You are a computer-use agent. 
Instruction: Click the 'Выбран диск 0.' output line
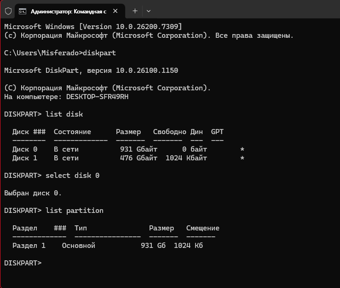(33, 193)
